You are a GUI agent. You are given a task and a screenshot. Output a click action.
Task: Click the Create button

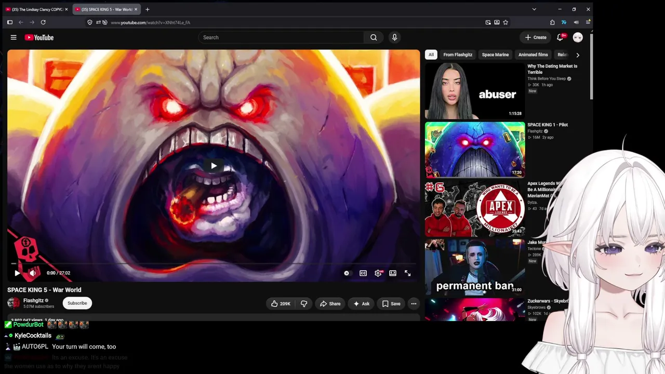[x=536, y=37]
